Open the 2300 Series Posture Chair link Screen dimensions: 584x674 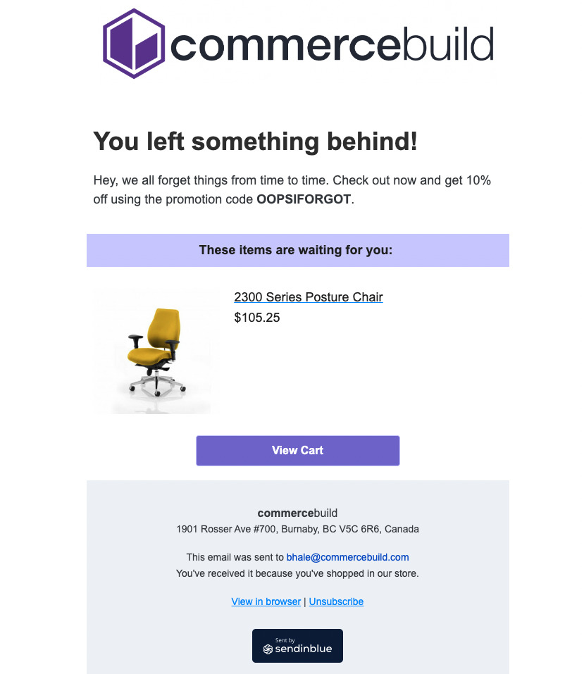pyautogui.click(x=309, y=297)
